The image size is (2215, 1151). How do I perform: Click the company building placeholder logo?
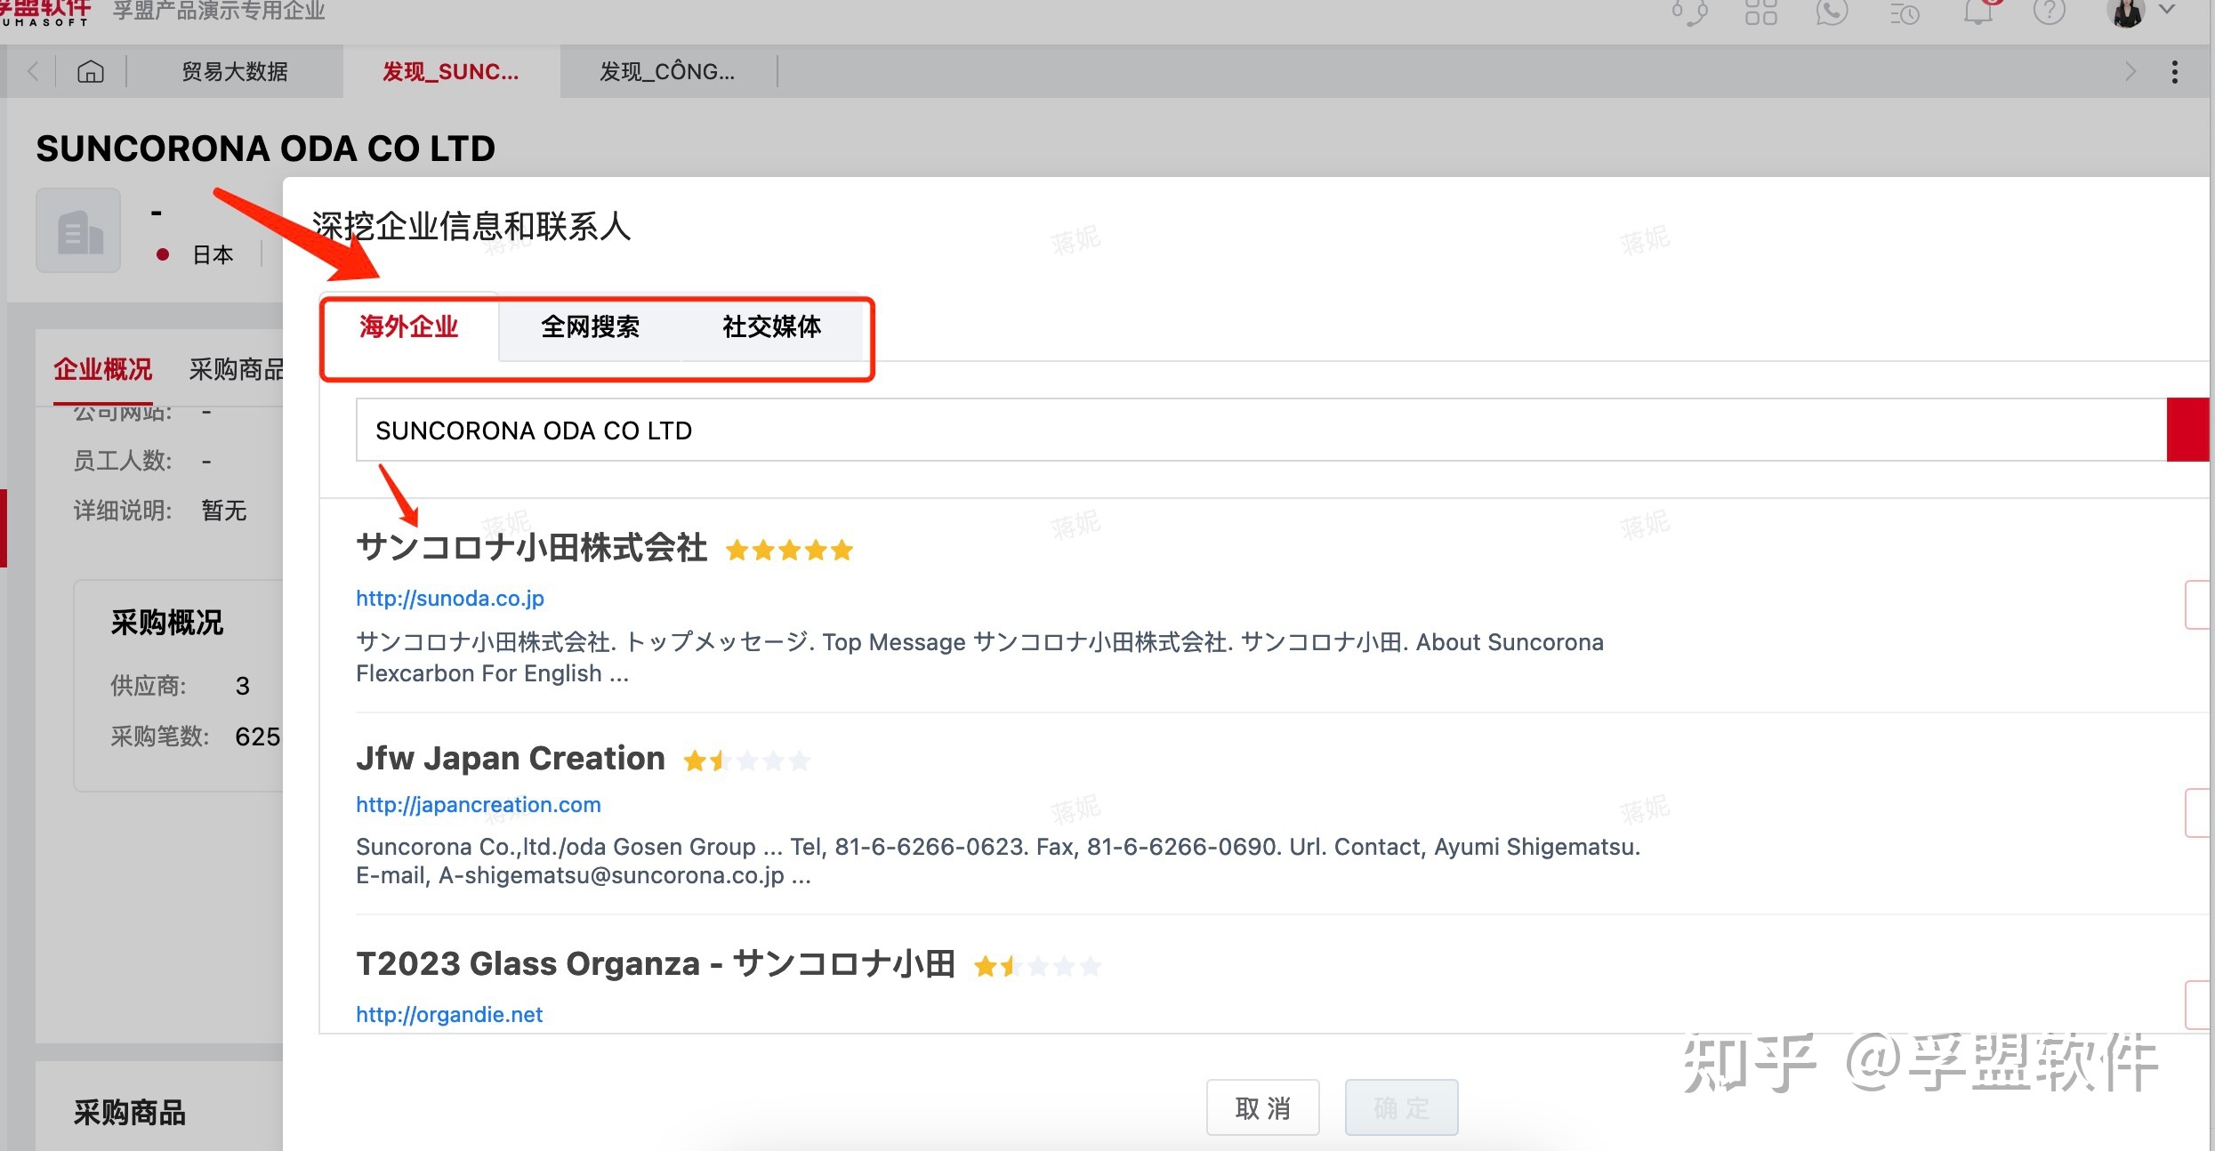click(78, 230)
